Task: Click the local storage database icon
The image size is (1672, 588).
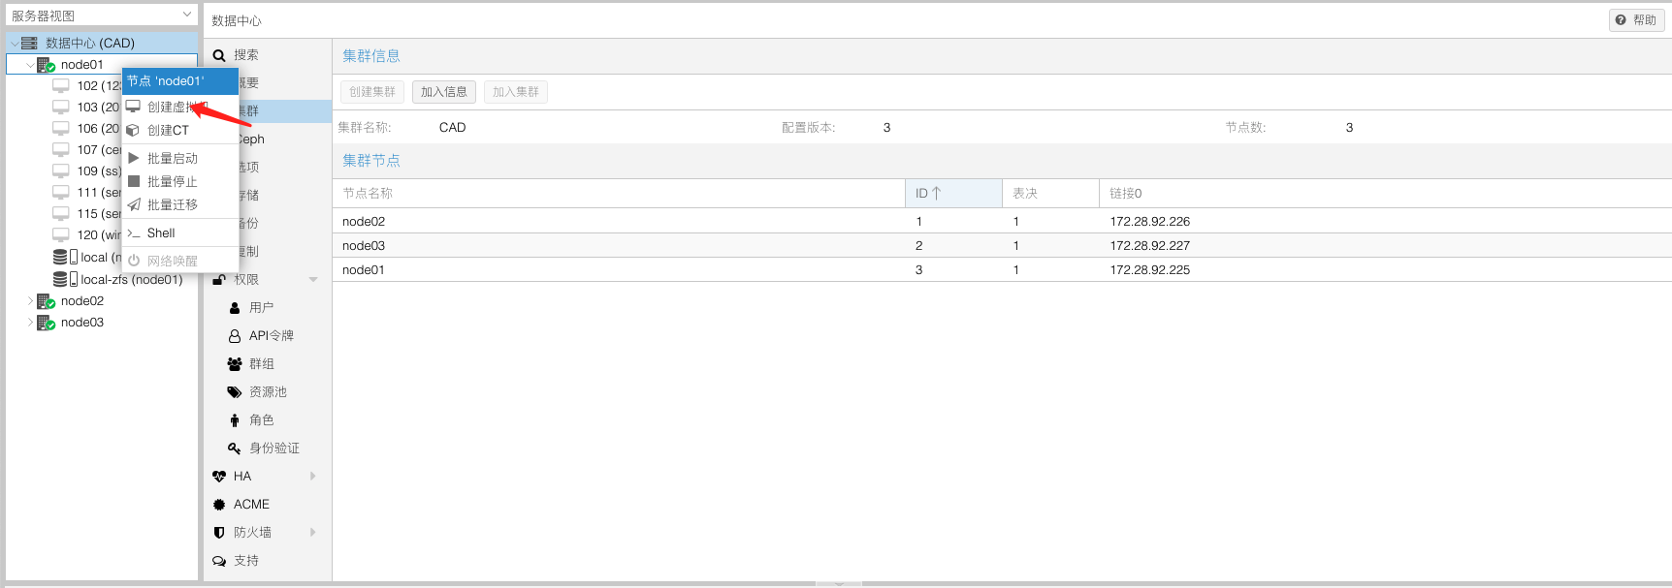Action: point(61,257)
